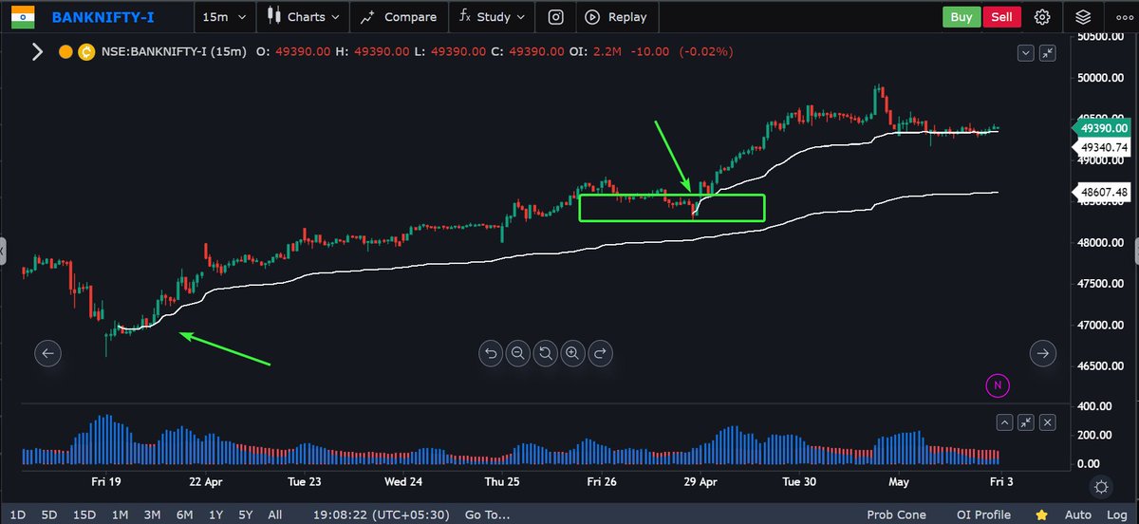The width and height of the screenshot is (1139, 524).
Task: Maximize the main chart pane
Action: click(1047, 54)
